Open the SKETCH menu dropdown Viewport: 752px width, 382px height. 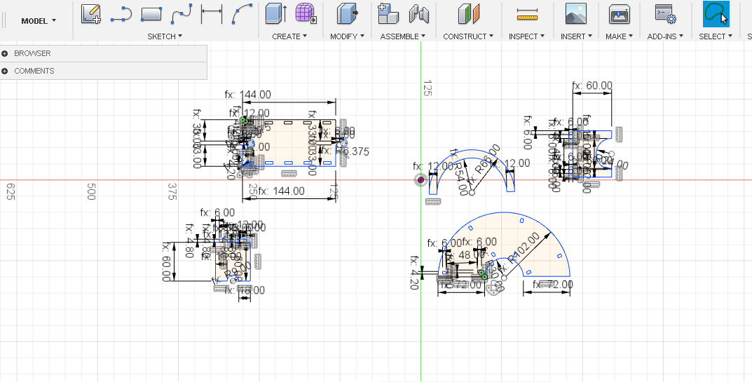point(165,36)
